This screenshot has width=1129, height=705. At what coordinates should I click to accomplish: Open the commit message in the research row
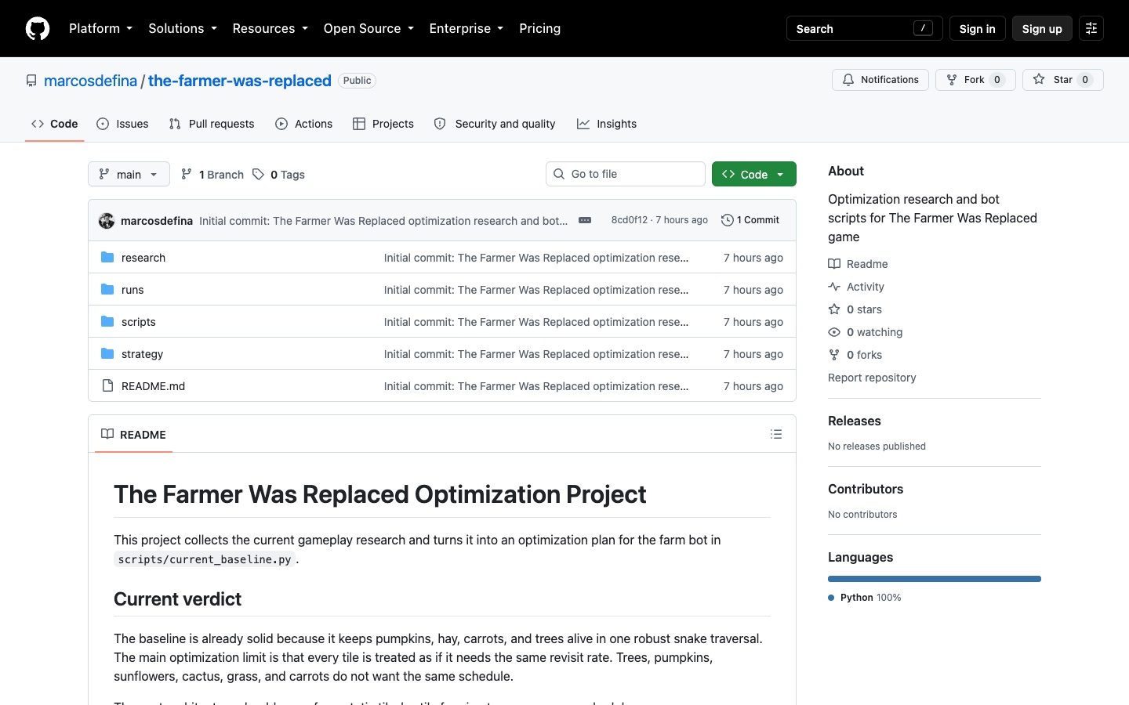click(x=536, y=258)
